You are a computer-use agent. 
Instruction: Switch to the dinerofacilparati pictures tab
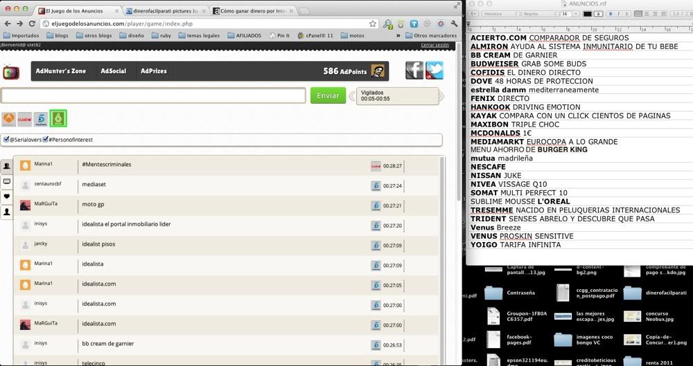coord(166,11)
